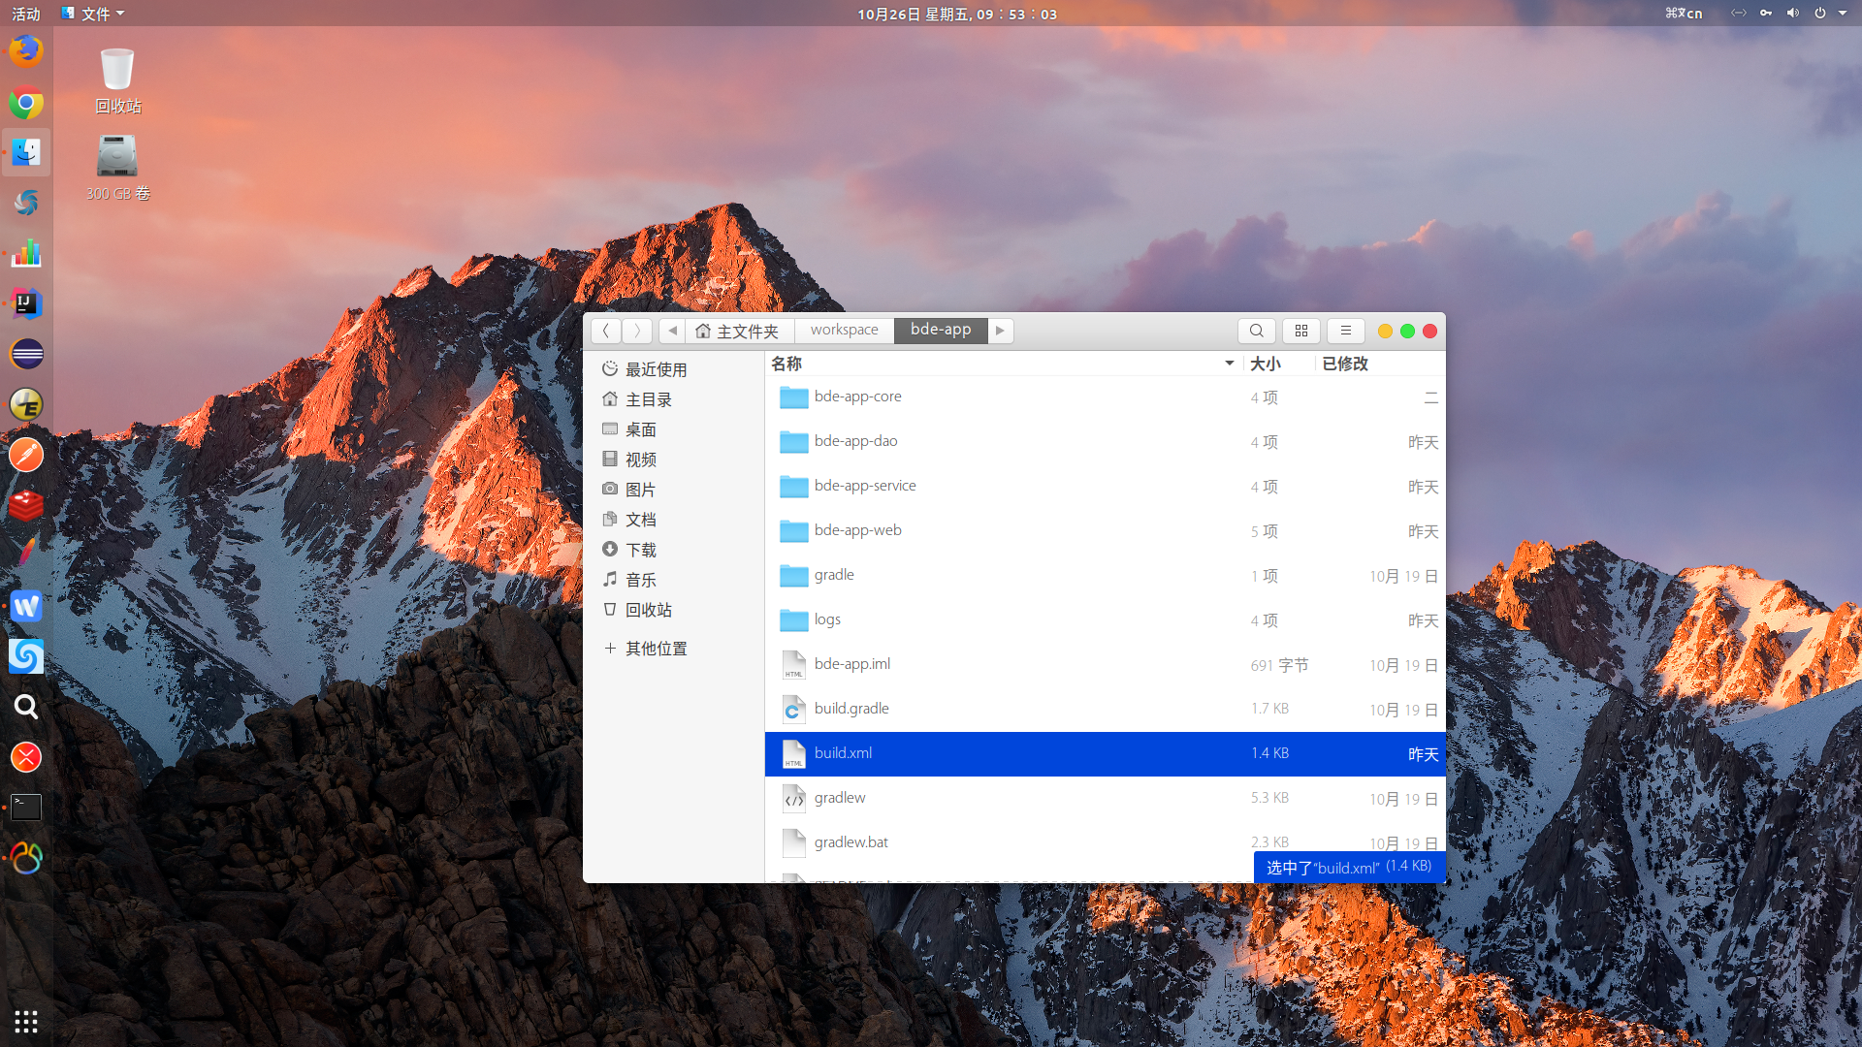Select the 主文件夹 home breadcrumb
Screen dimensions: 1862x1047
pyautogui.click(x=739, y=331)
